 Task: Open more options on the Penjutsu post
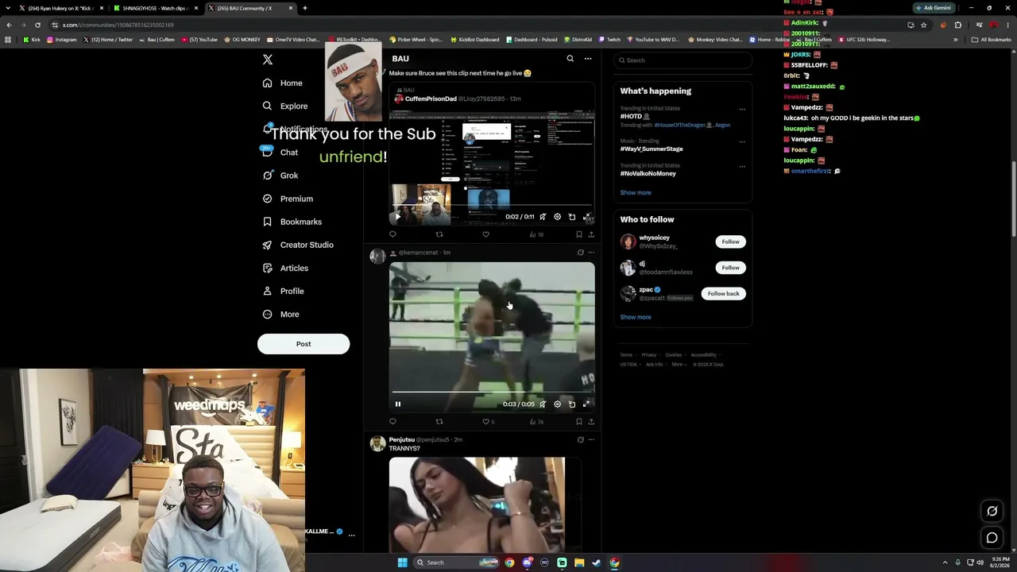click(x=591, y=439)
